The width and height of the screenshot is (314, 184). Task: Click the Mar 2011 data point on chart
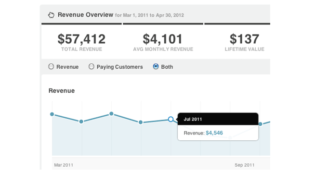pos(52,114)
